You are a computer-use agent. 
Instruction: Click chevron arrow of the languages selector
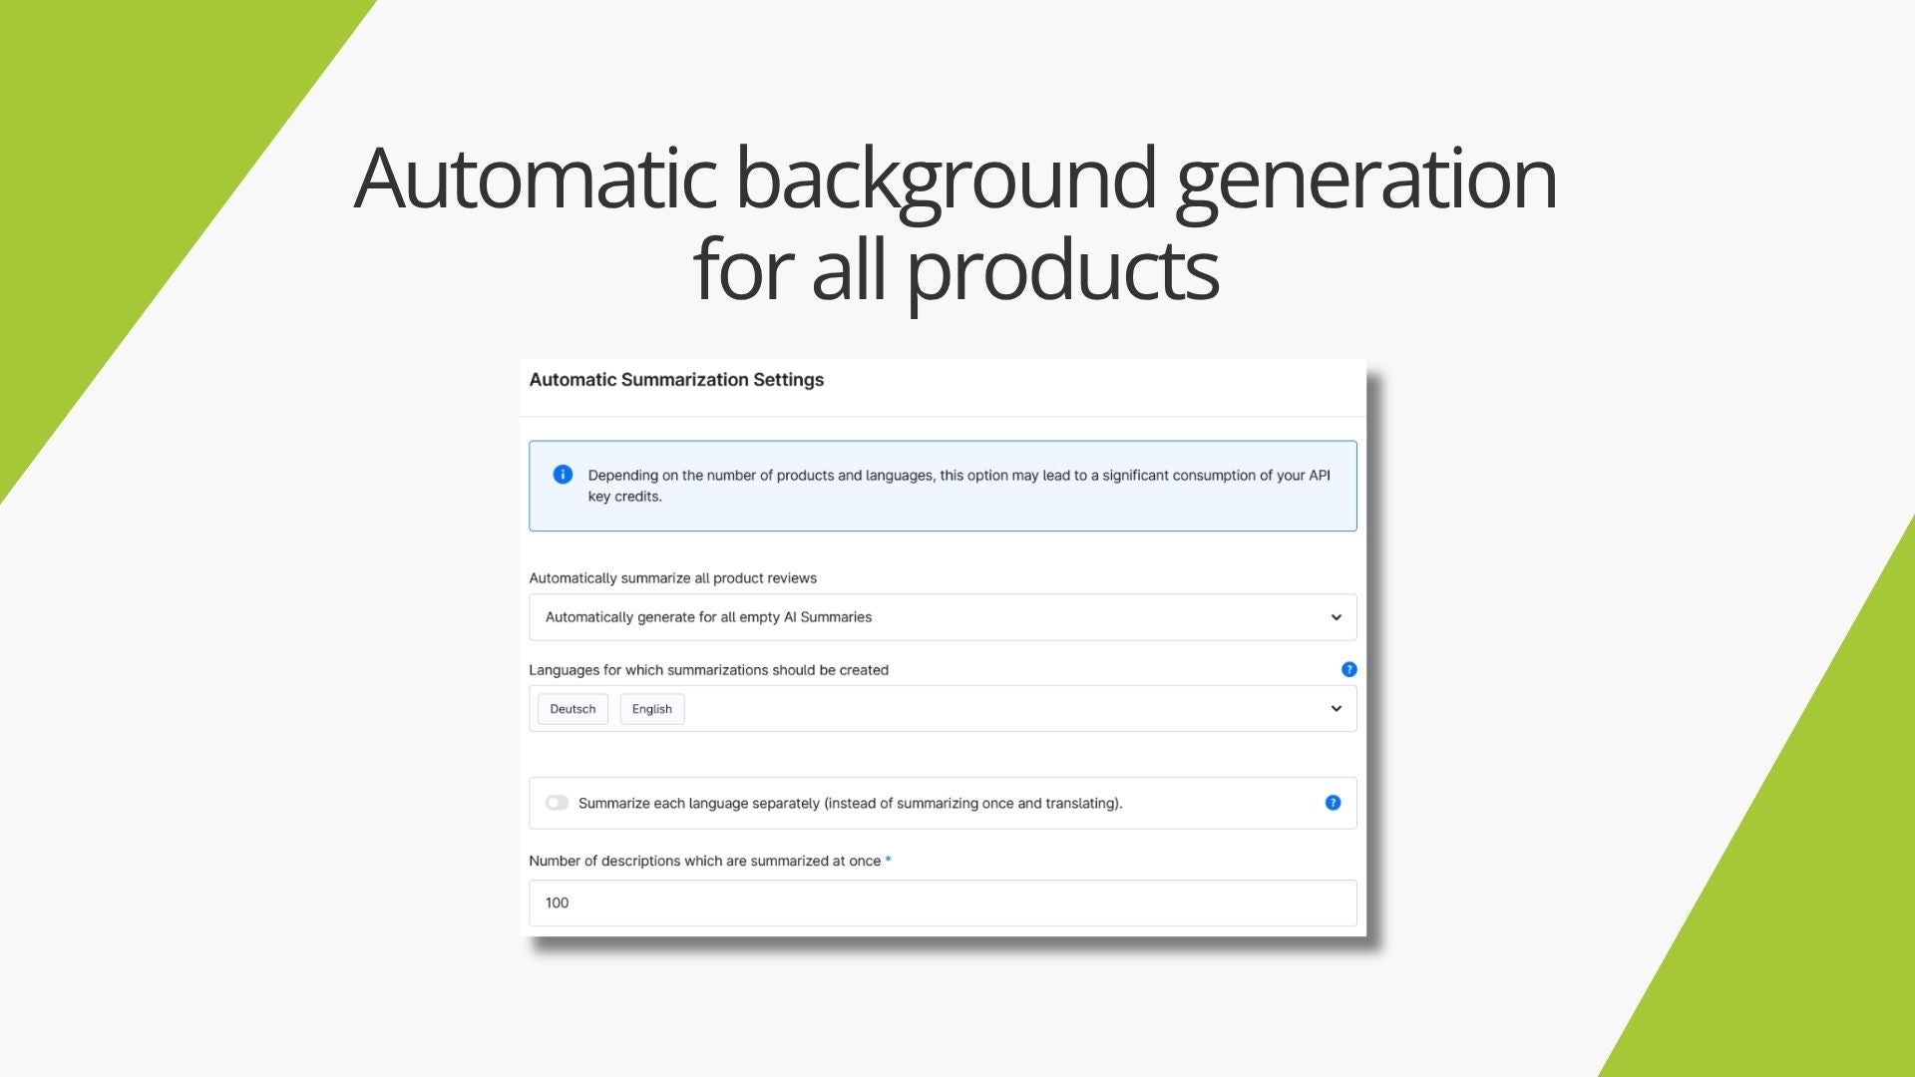[1336, 709]
